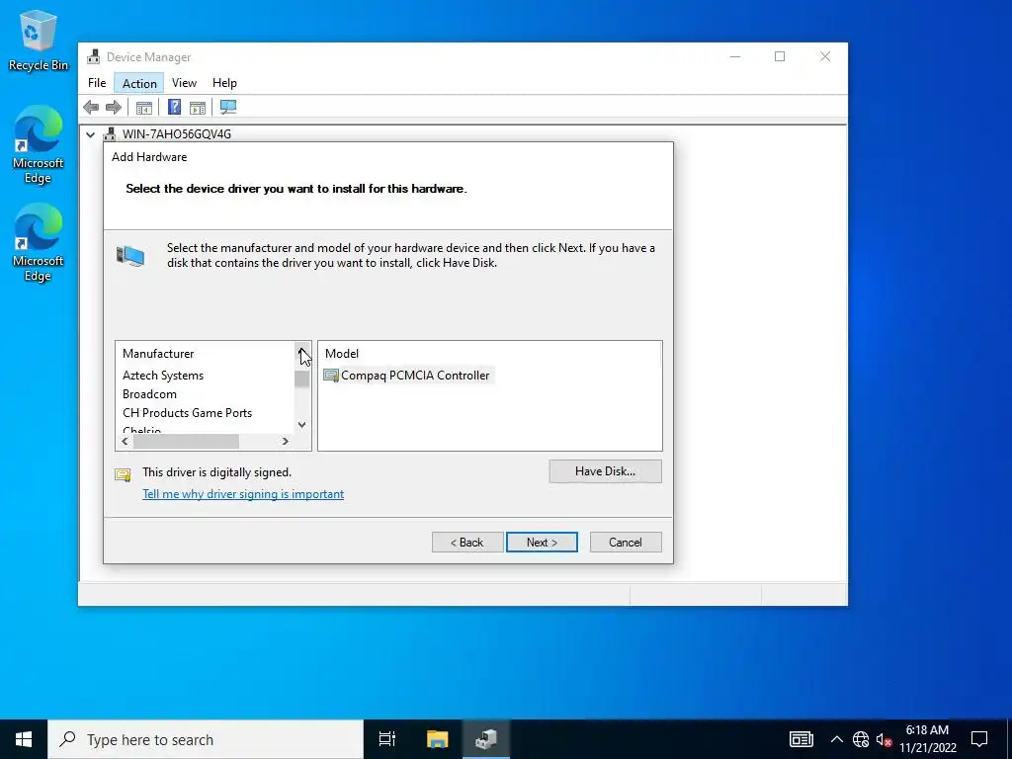Cancel the Add Hardware wizard

point(626,543)
